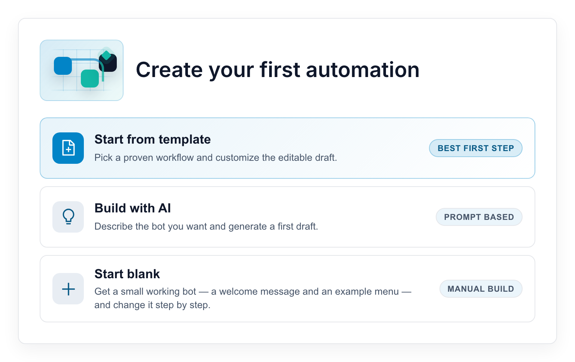Click the plus icon for Start blank
575x362 pixels.
[x=68, y=289]
